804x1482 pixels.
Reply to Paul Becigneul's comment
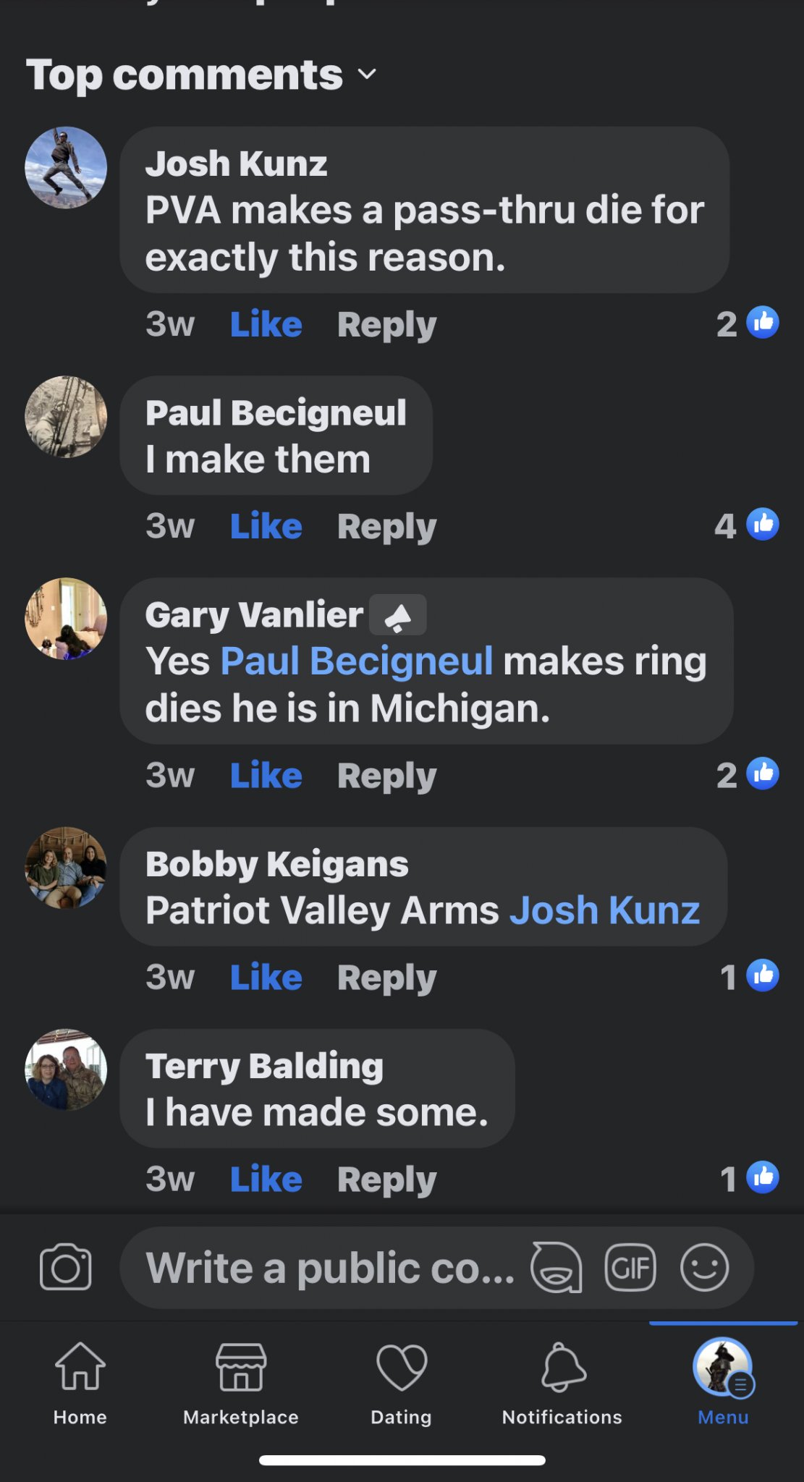tap(386, 527)
